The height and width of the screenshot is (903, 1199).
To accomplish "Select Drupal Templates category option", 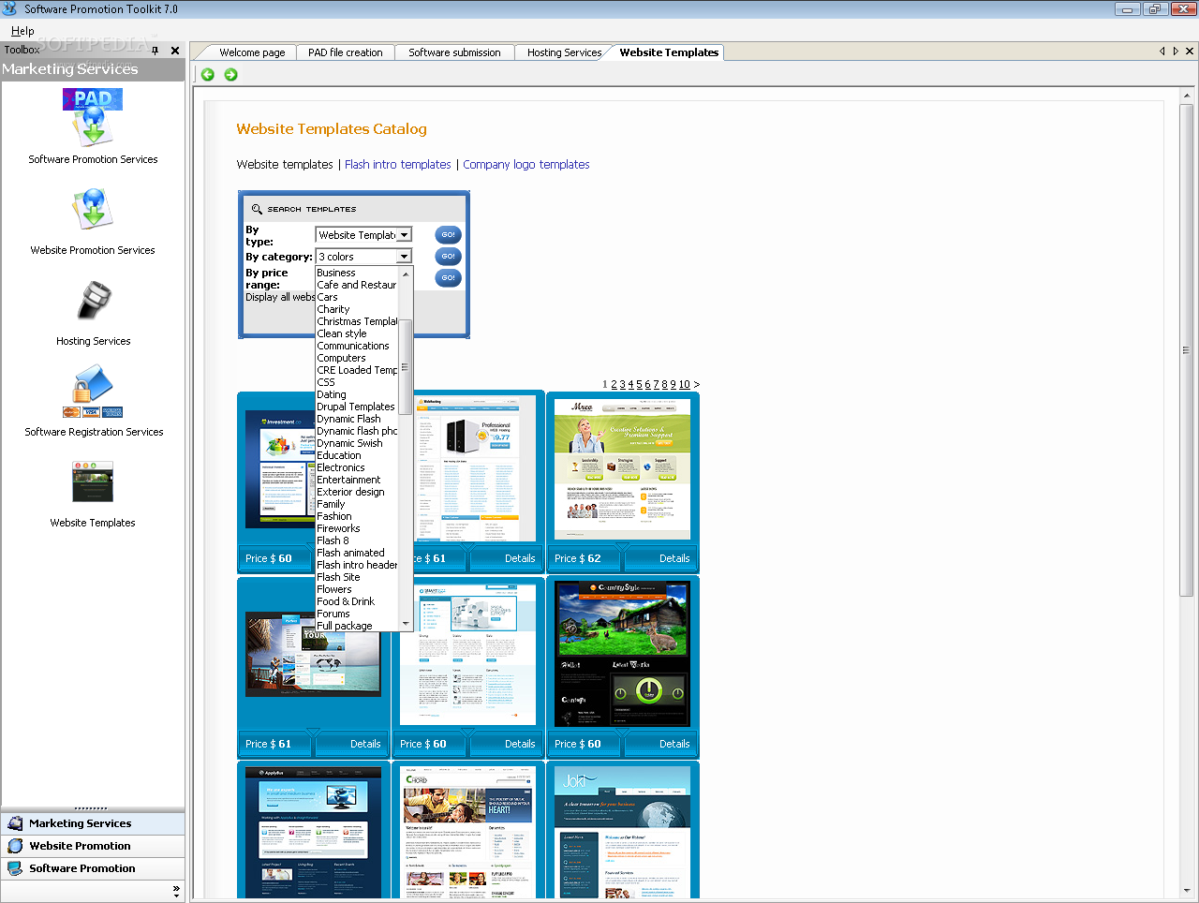I will pyautogui.click(x=358, y=407).
